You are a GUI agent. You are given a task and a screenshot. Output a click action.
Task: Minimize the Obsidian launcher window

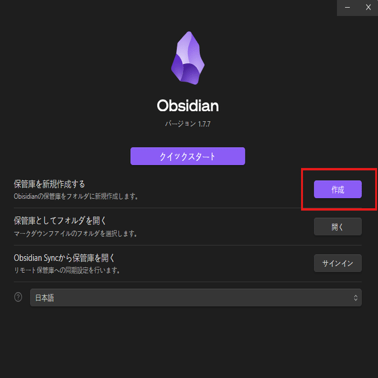point(347,8)
